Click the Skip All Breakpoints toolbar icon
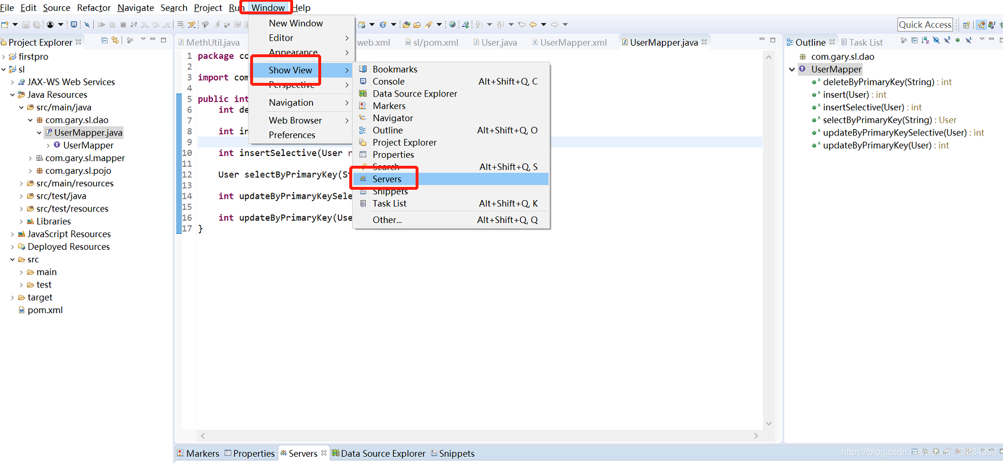Screen dimensions: 1003x463 point(87,25)
